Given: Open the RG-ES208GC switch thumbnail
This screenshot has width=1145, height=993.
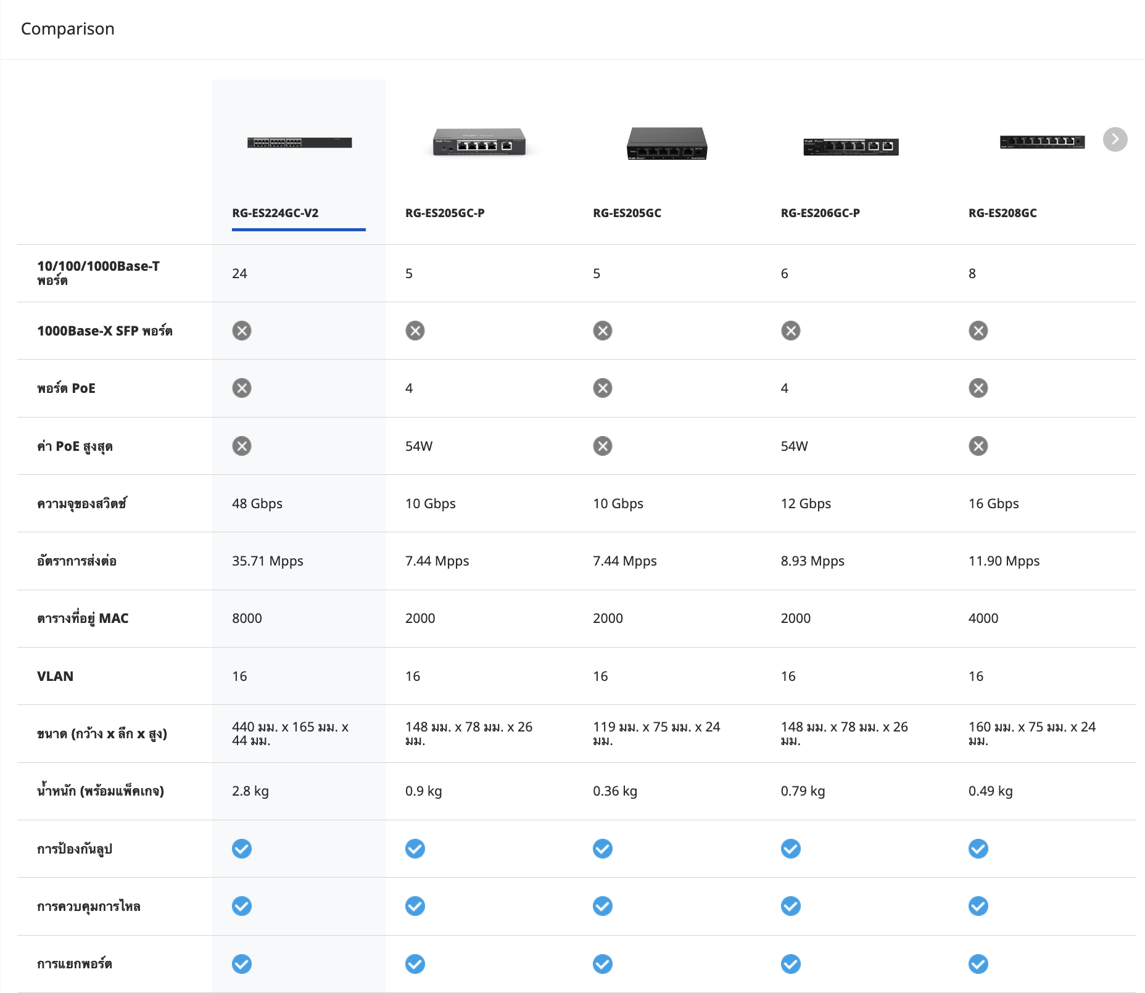Looking at the screenshot, I should 1042,142.
